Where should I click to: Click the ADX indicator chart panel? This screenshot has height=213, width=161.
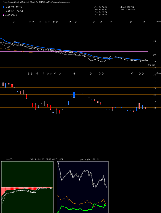(x=82, y=187)
